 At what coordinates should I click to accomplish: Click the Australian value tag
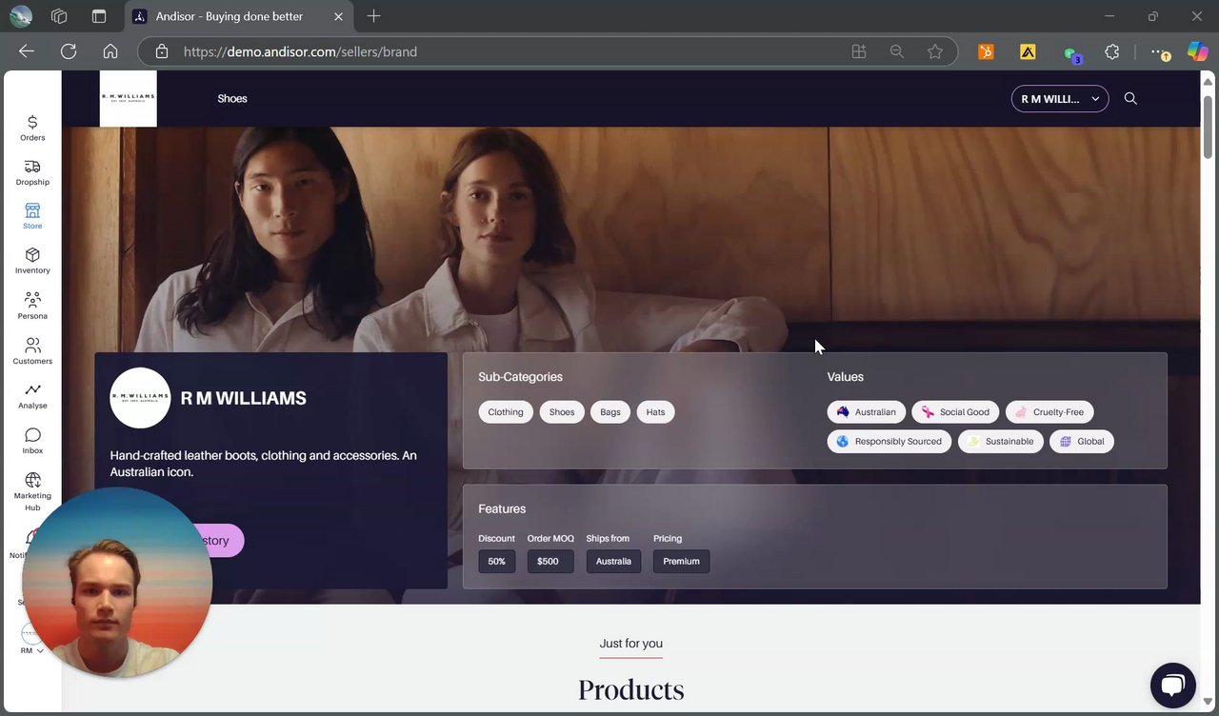click(867, 412)
